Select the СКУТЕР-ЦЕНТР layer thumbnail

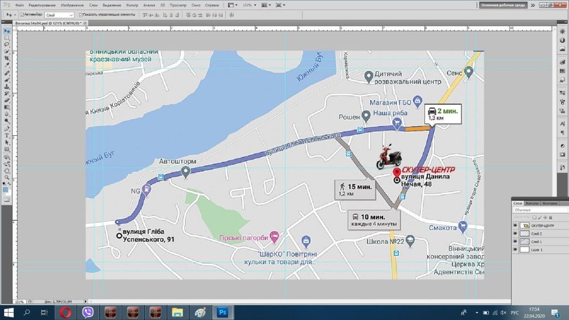click(x=525, y=226)
